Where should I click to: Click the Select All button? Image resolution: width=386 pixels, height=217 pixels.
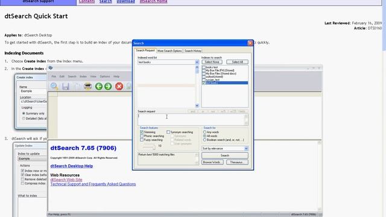click(x=237, y=62)
